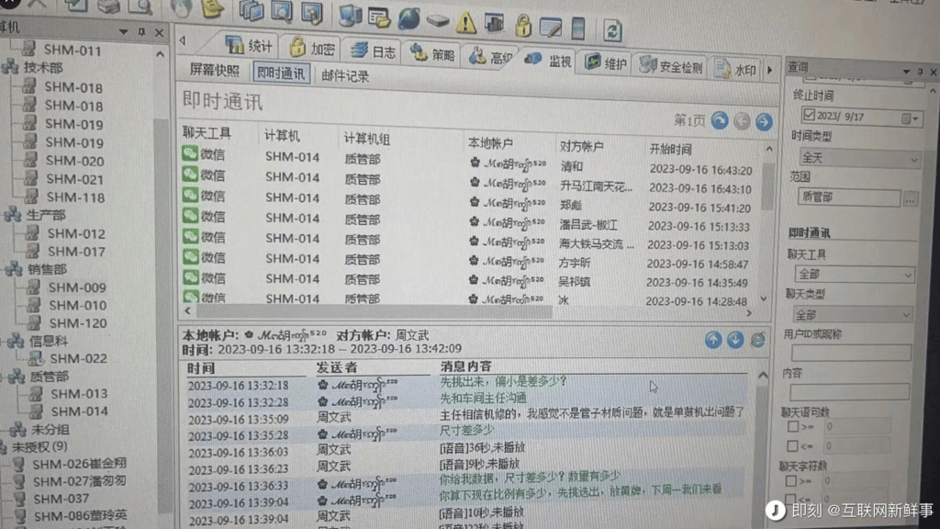Click the blue down arrow above messages
The height and width of the screenshot is (529, 940).
tap(735, 340)
